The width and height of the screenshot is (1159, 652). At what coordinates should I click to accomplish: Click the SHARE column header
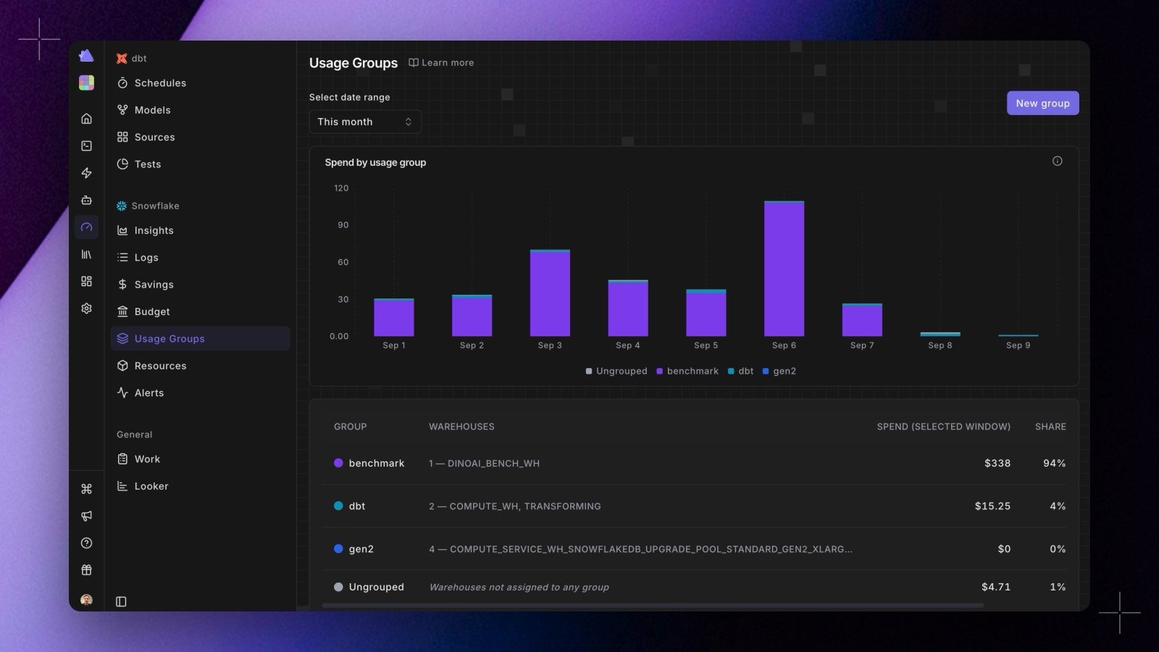click(1050, 427)
